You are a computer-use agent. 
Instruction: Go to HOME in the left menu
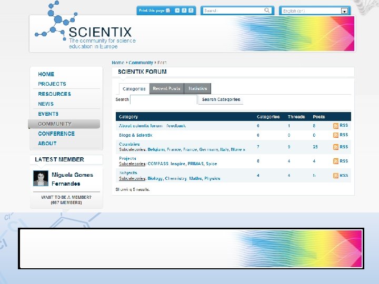[46, 74]
